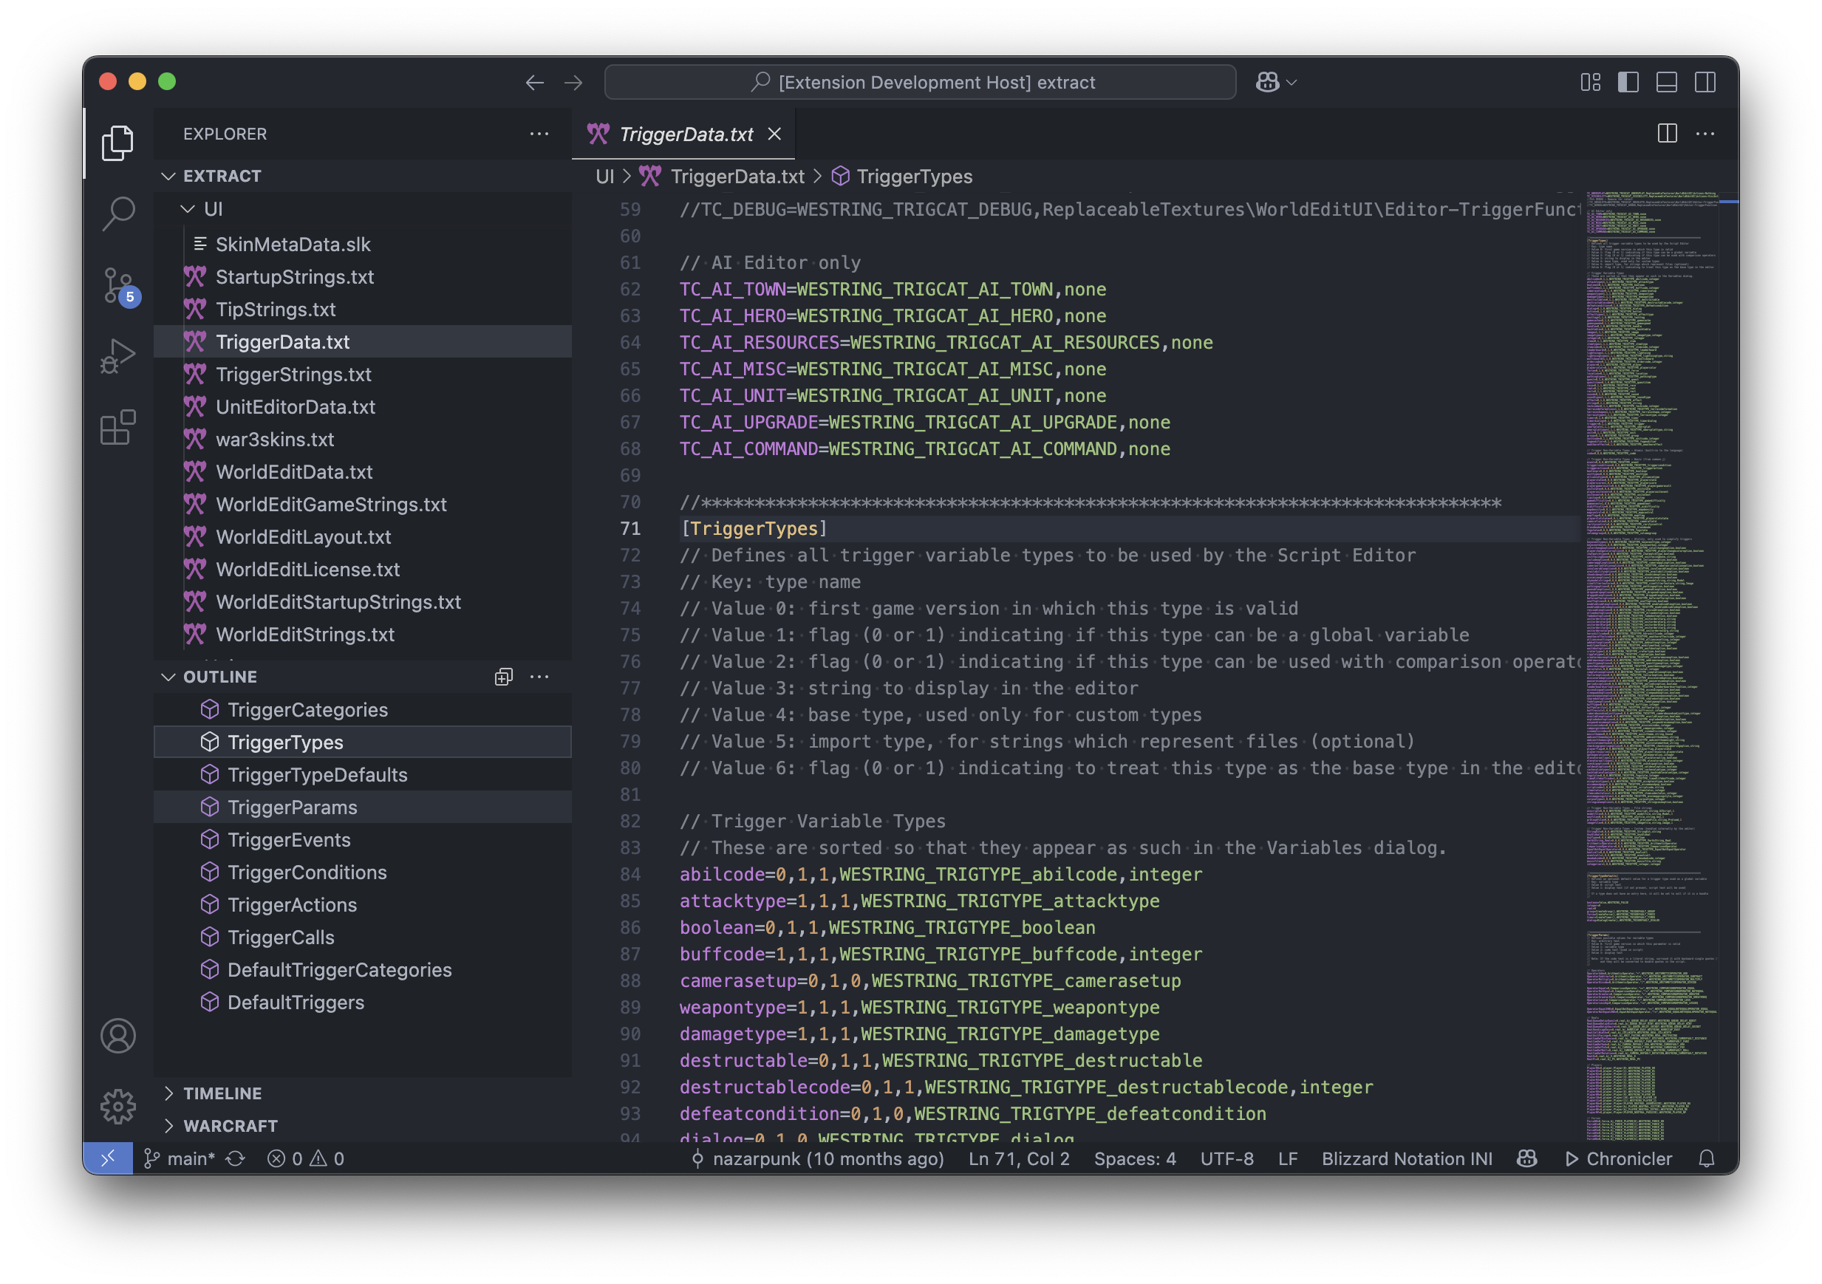Select TriggerEvents in the Outline

(x=289, y=839)
